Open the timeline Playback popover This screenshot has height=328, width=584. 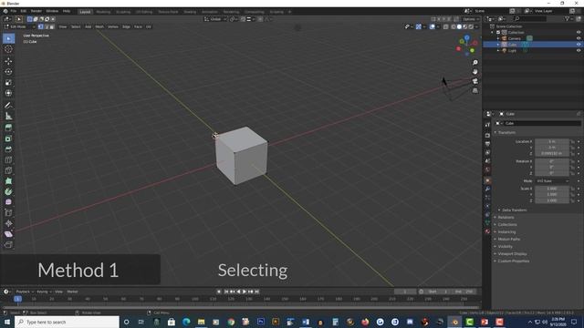25,292
